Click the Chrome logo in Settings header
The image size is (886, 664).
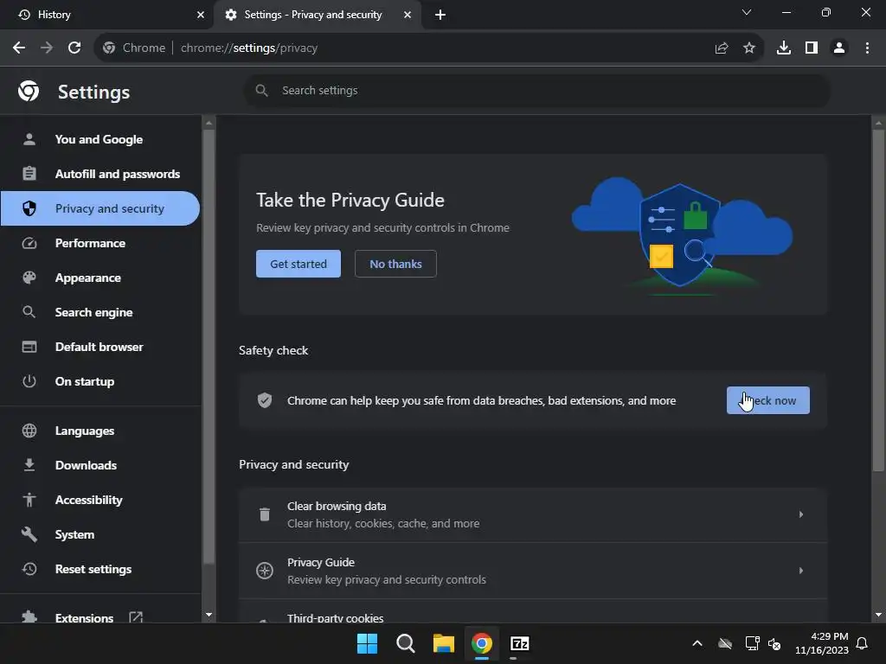pyautogui.click(x=29, y=91)
